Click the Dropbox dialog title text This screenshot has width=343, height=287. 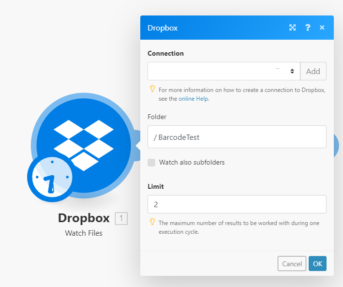click(x=163, y=28)
